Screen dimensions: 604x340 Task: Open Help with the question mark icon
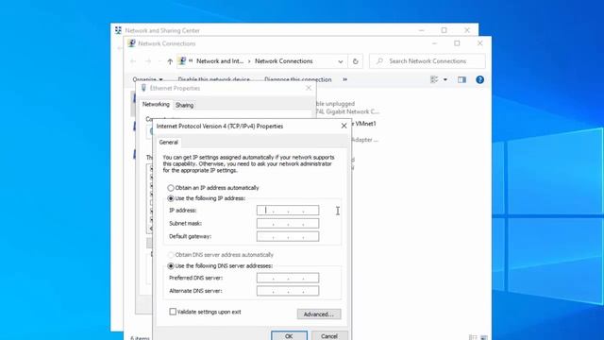pos(480,79)
